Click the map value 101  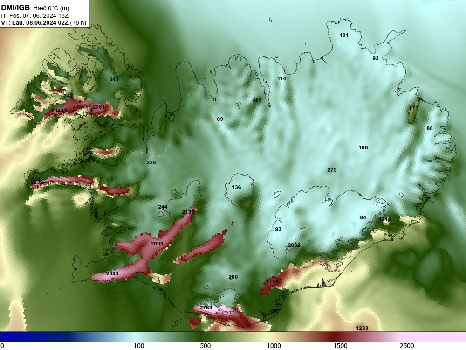(x=344, y=35)
